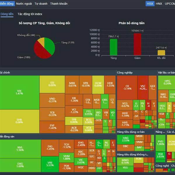The image size is (175, 175).
Task: Select the VCB 0.00% tile
Action: pyautogui.click(x=88, y=129)
